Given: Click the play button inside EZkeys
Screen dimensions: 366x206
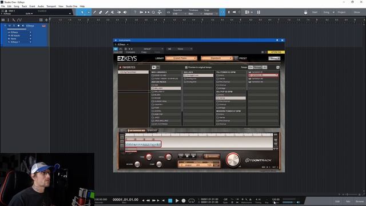Looking at the screenshot, I should coord(193,156).
